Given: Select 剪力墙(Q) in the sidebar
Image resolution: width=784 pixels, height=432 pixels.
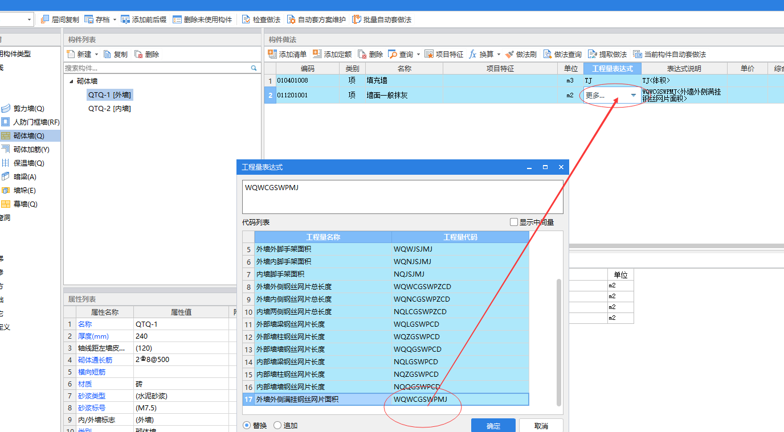Looking at the screenshot, I should [29, 108].
